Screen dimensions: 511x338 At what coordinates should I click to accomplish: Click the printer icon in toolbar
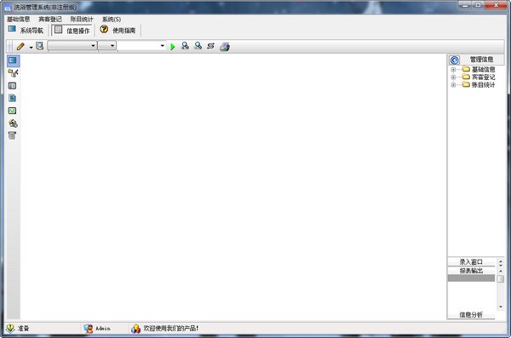(x=225, y=47)
